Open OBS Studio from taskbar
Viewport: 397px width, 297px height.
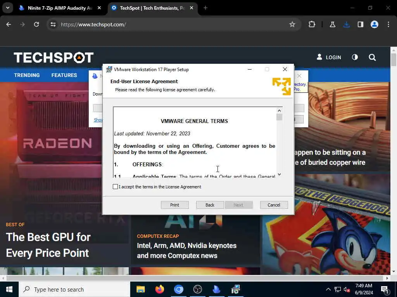[197, 289]
